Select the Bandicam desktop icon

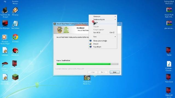click(x=15, y=50)
